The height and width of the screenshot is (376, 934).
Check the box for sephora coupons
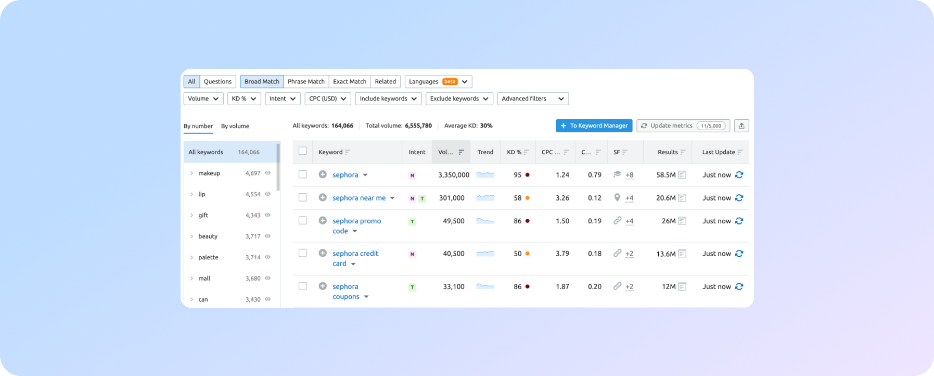[302, 286]
